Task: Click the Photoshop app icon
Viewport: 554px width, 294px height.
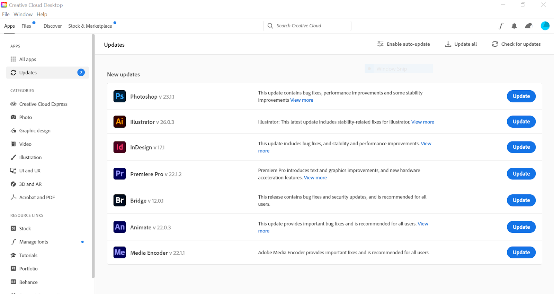Action: tap(119, 96)
